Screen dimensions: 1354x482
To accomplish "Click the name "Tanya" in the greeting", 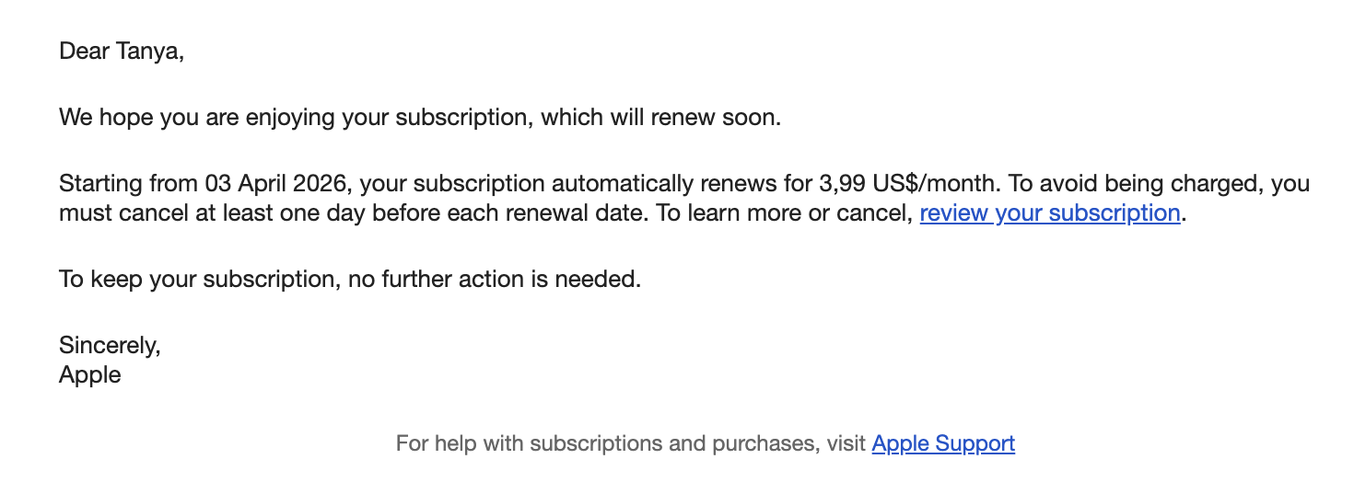I will tap(150, 51).
